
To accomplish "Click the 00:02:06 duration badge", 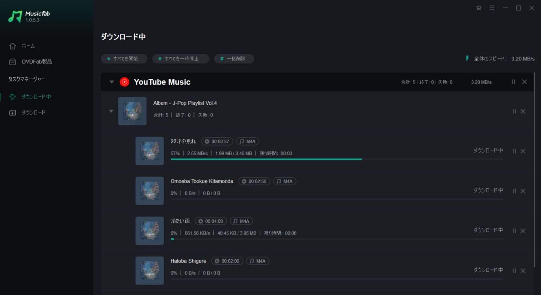I will click(x=227, y=261).
